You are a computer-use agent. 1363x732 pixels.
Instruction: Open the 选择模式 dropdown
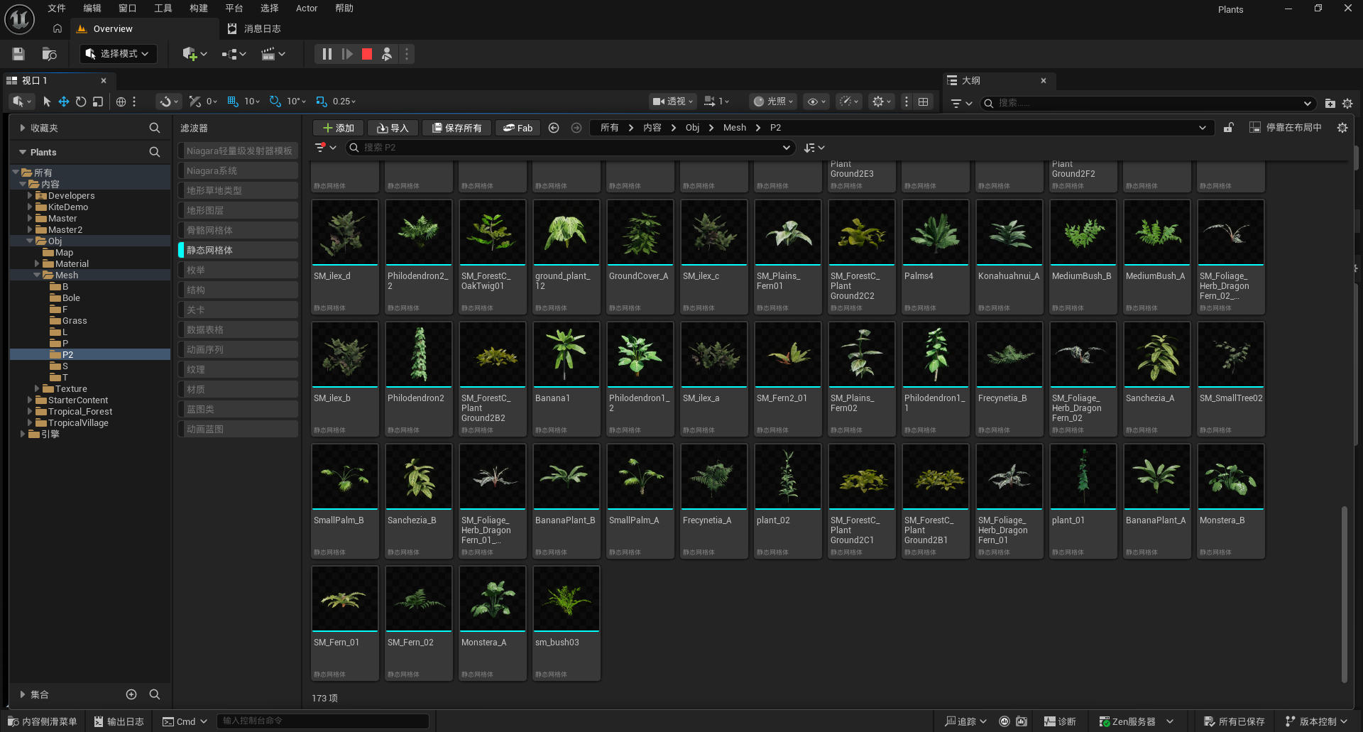[118, 54]
